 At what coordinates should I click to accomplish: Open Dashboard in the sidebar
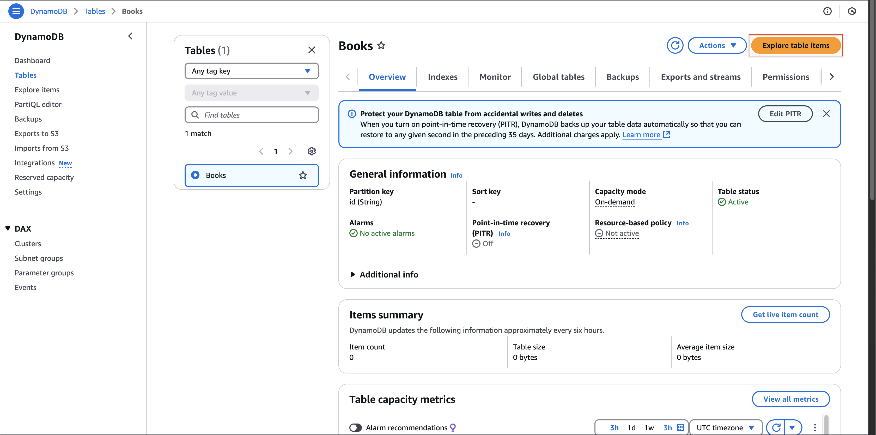tap(32, 61)
